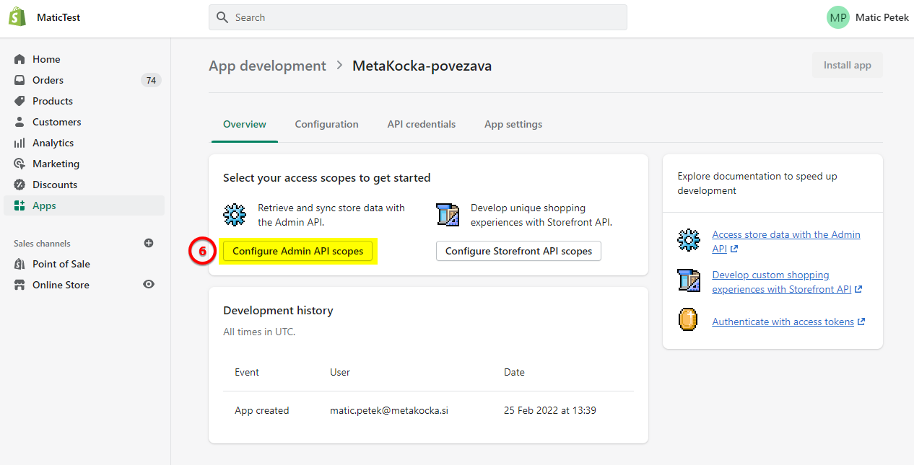Screen dimensions: 914x465
Task: Click the Products tag icon
Action: click(x=19, y=101)
